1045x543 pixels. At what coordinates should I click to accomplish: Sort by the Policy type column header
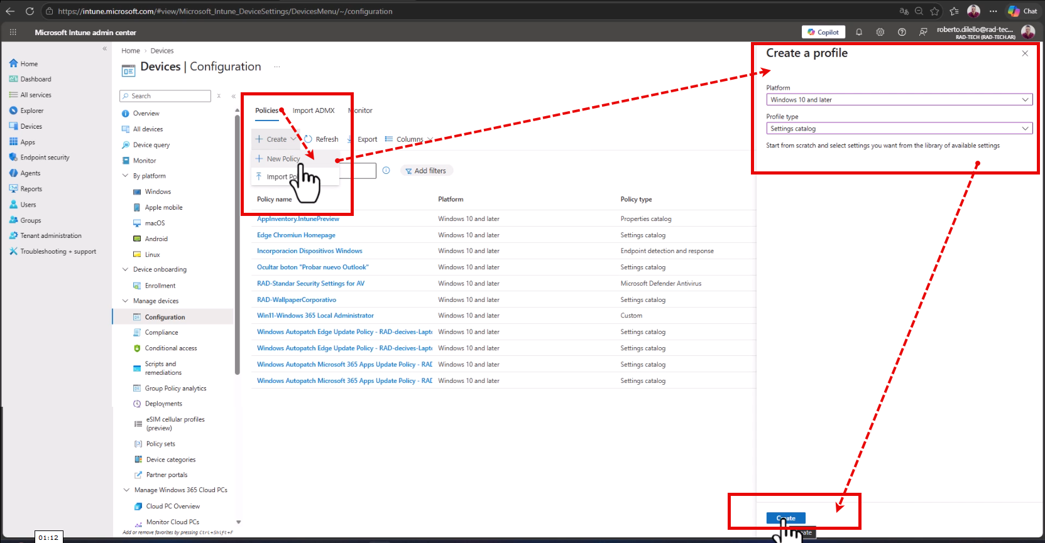pyautogui.click(x=636, y=200)
